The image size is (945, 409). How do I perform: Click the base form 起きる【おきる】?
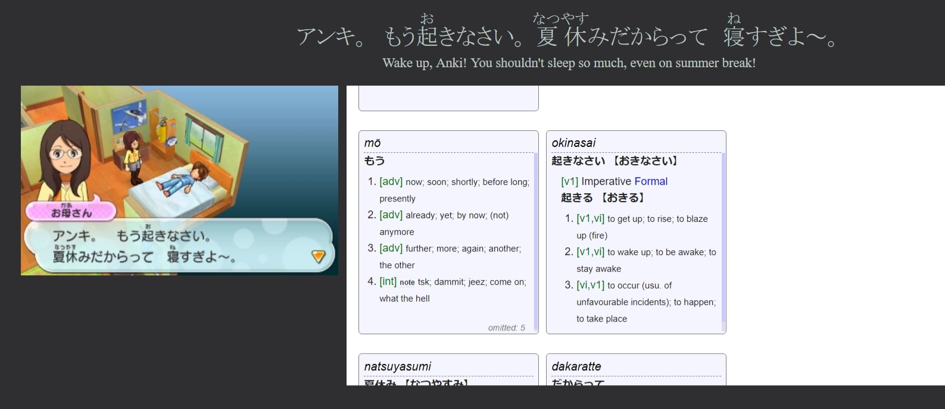[603, 198]
